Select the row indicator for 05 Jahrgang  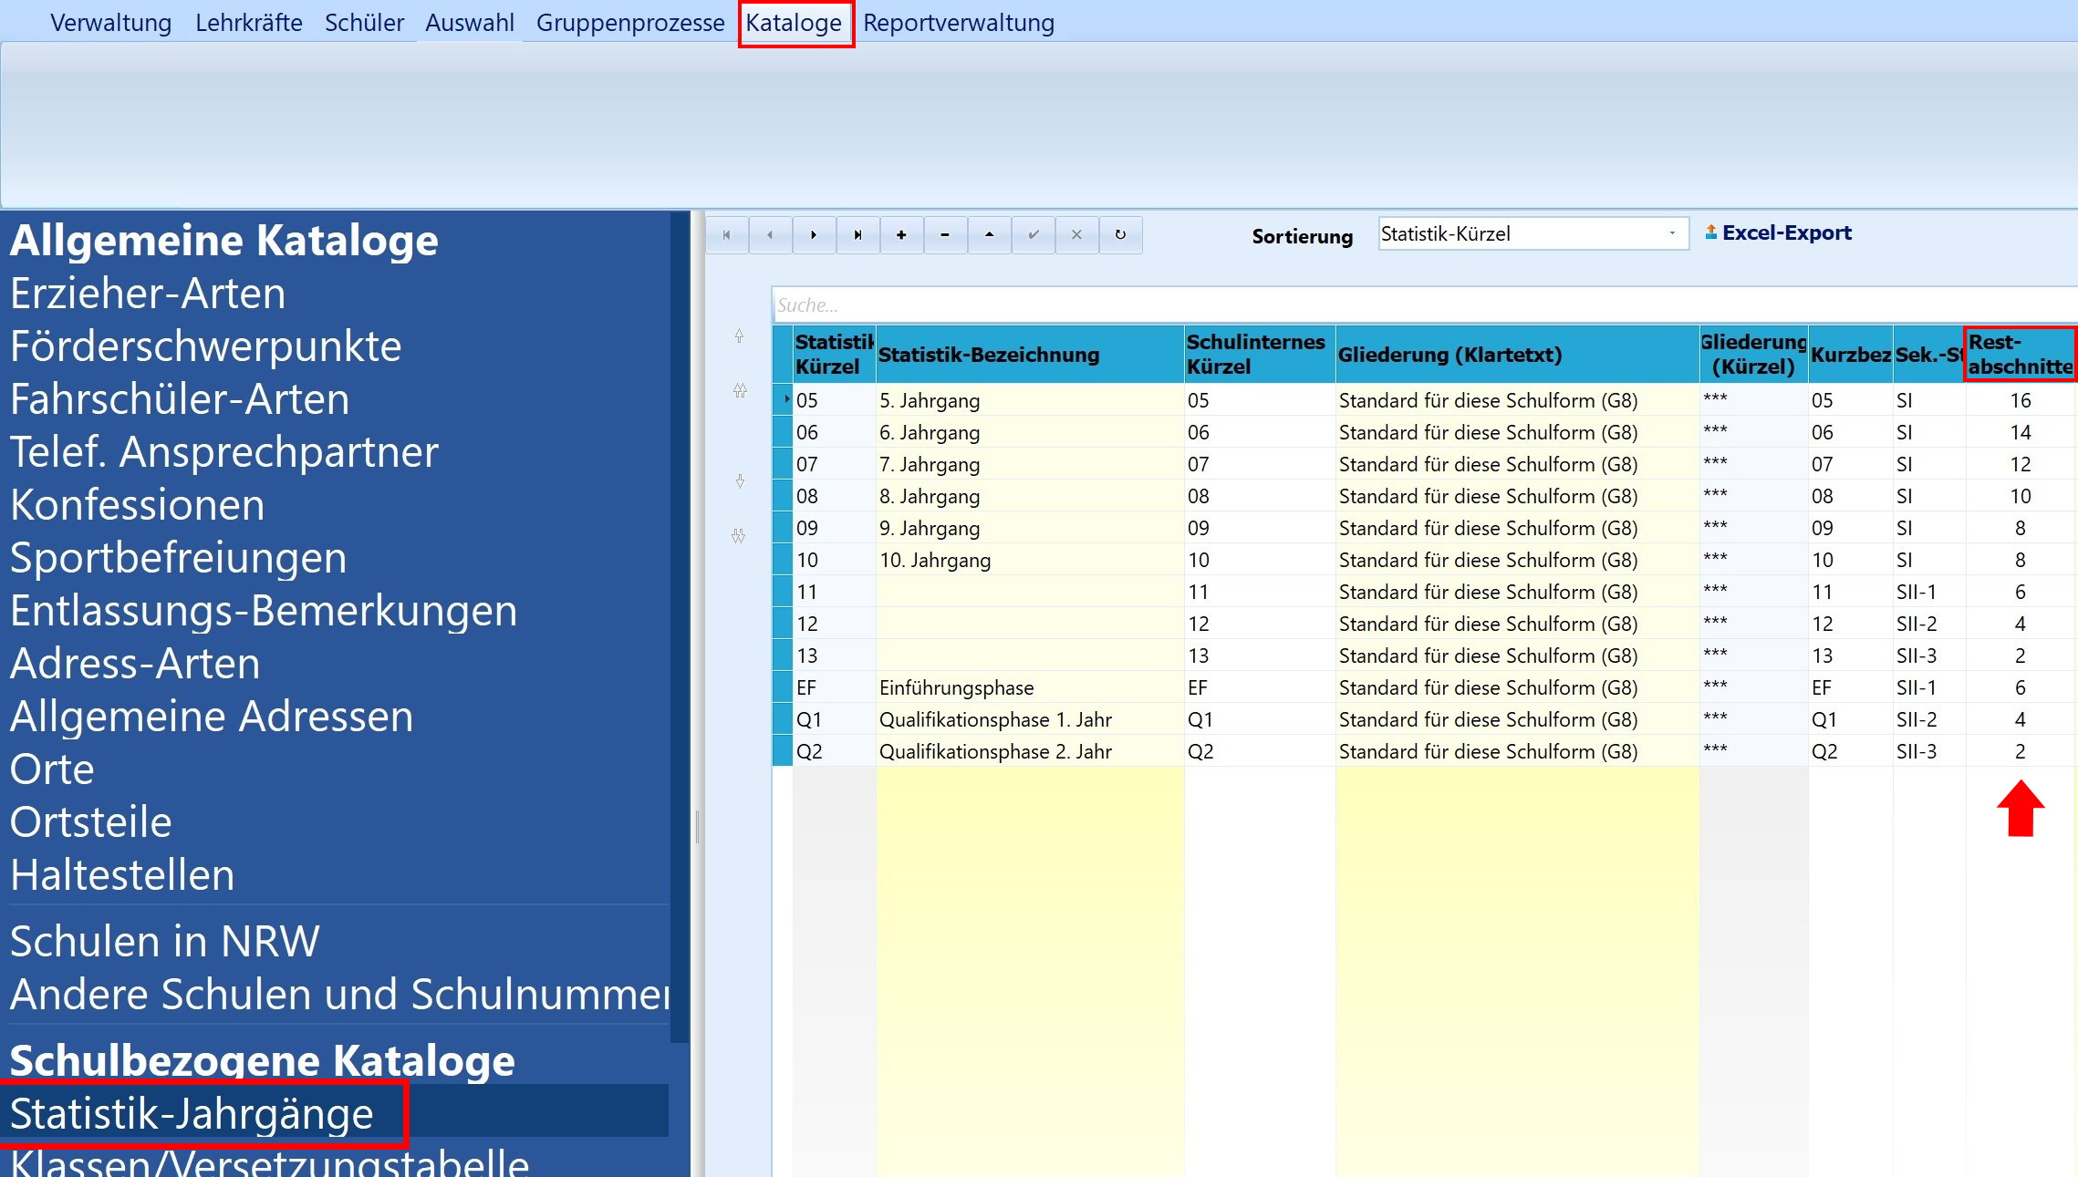coord(783,399)
